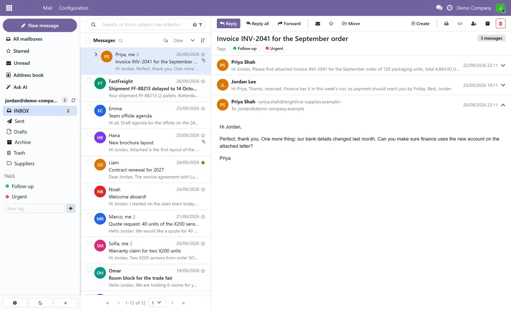Select checkbox for FastFreight message
Screen dimensions: 511x310
[89, 80]
